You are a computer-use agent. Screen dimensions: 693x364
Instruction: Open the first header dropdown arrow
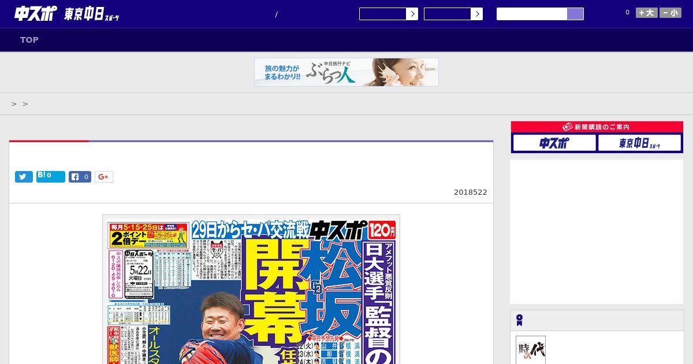[x=412, y=14]
